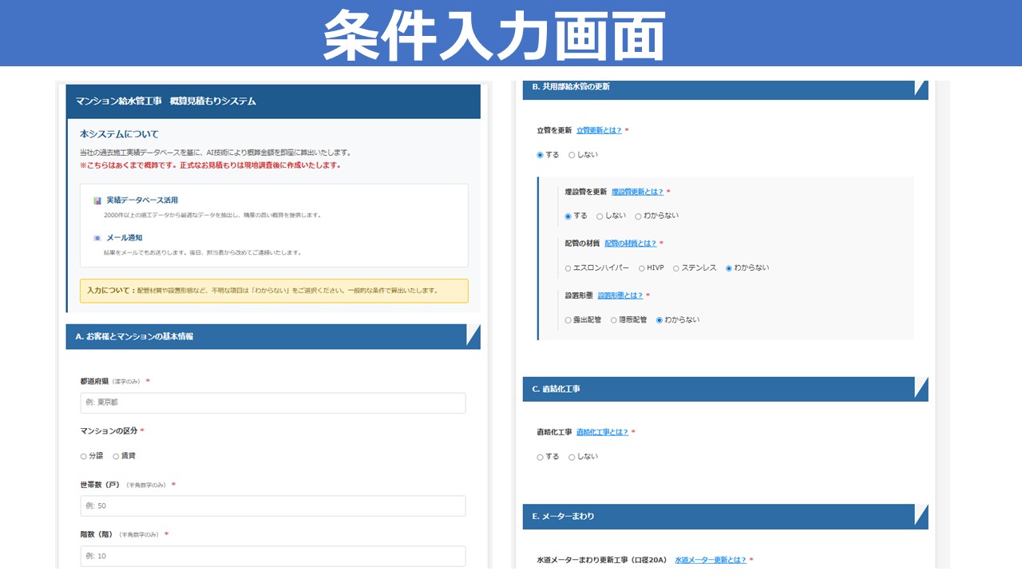Select ステンレス as 配管の材質
This screenshot has width=1022, height=575.
click(676, 268)
